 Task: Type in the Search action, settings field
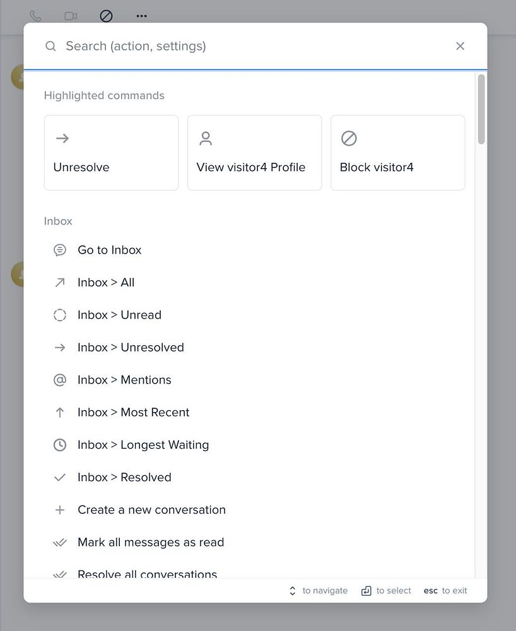[252, 46]
